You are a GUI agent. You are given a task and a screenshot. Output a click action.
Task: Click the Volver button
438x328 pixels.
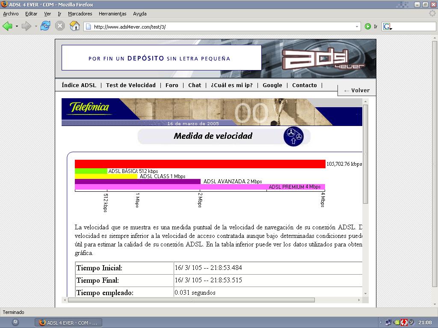coord(357,91)
